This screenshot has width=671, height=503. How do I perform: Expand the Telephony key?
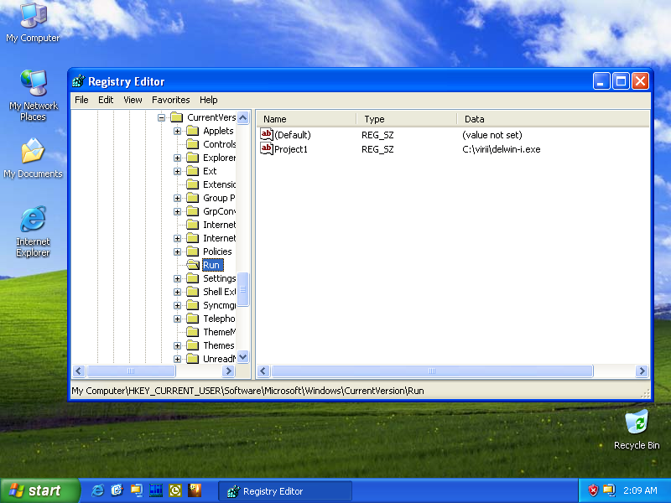[177, 319]
